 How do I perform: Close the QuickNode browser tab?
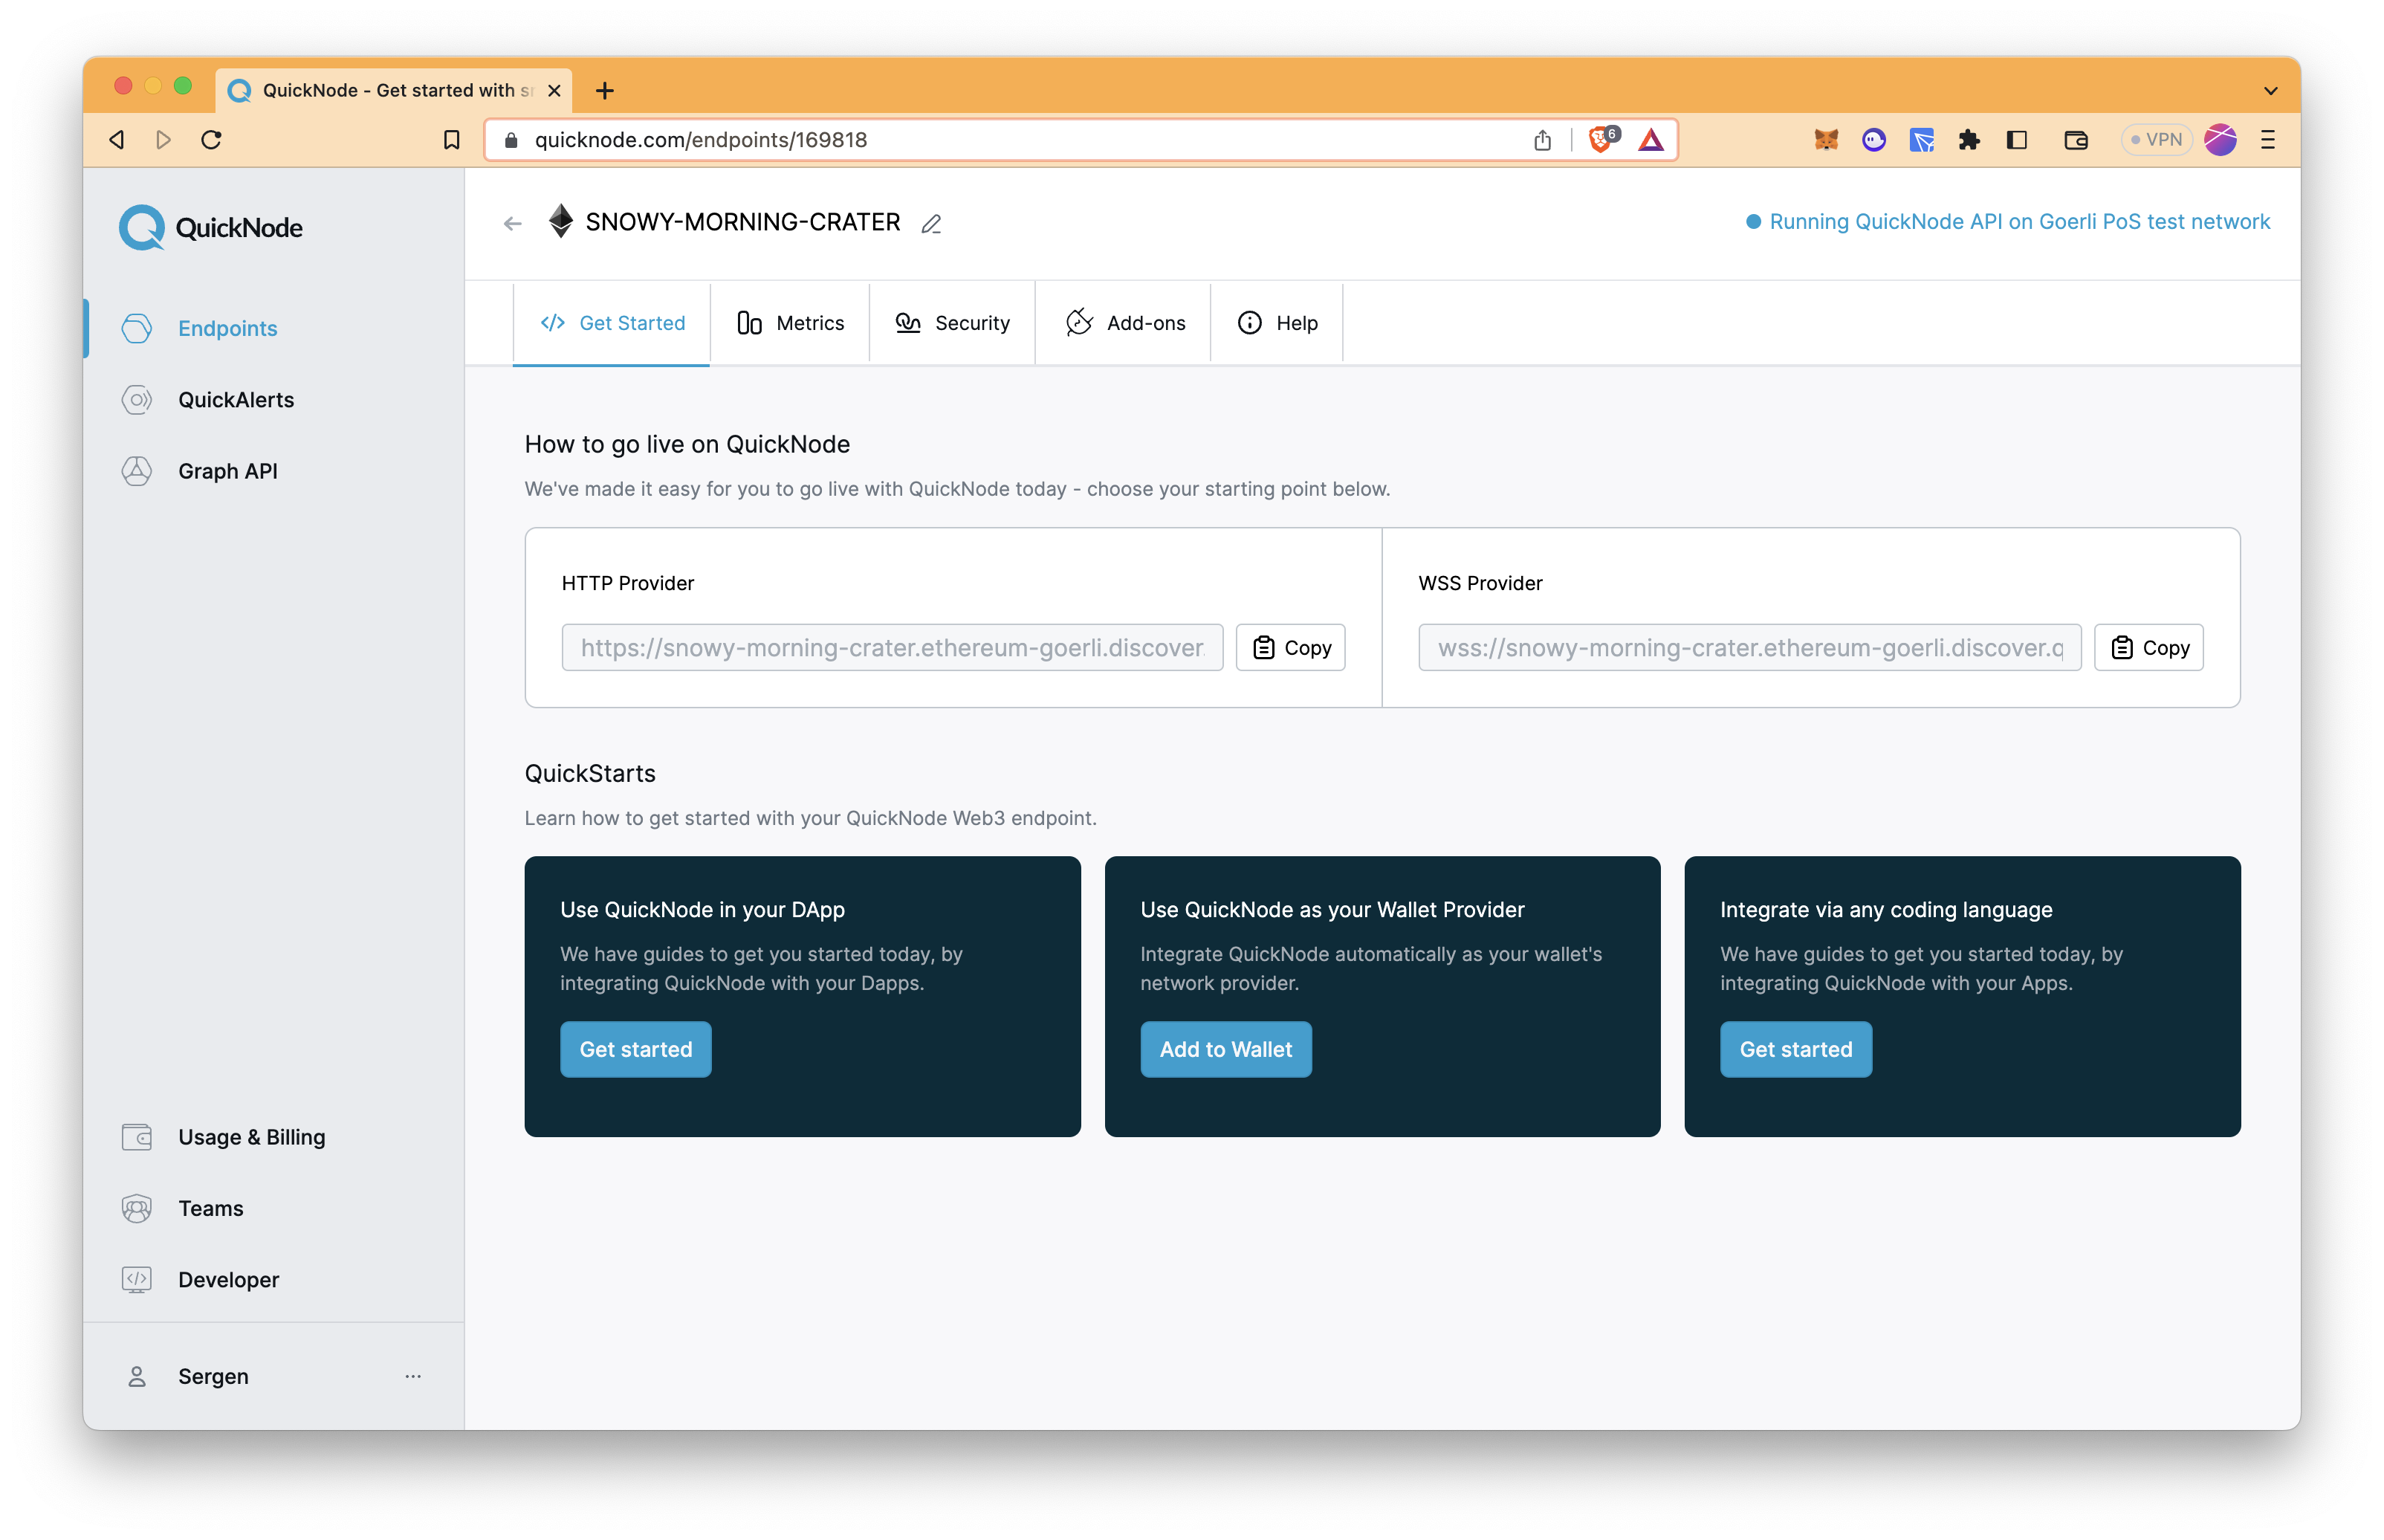(555, 90)
